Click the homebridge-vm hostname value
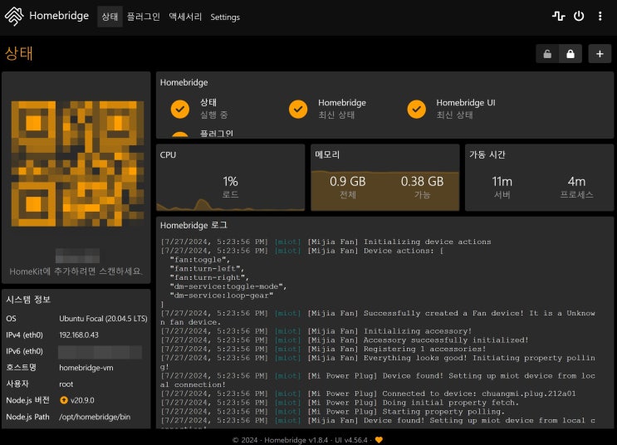617x445 pixels. click(x=86, y=368)
